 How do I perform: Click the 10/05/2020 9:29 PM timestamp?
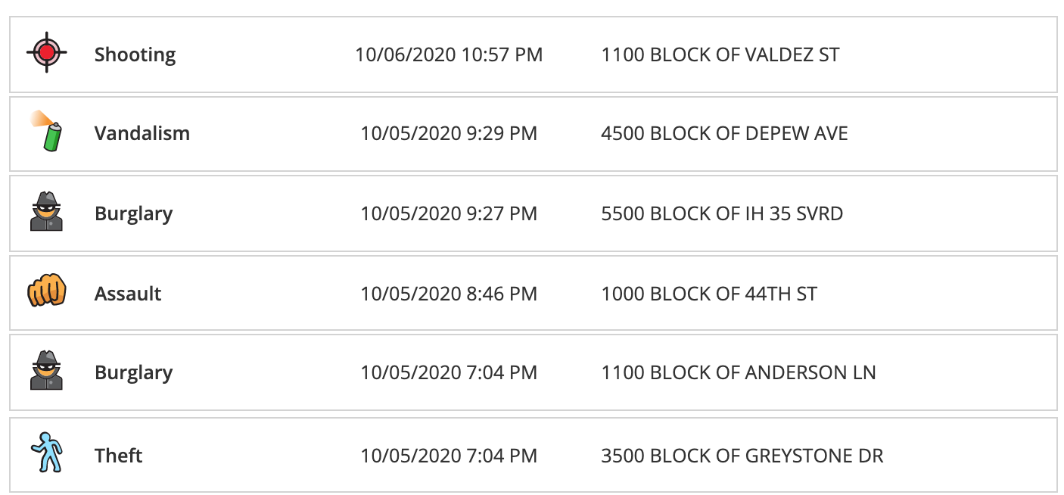point(449,133)
